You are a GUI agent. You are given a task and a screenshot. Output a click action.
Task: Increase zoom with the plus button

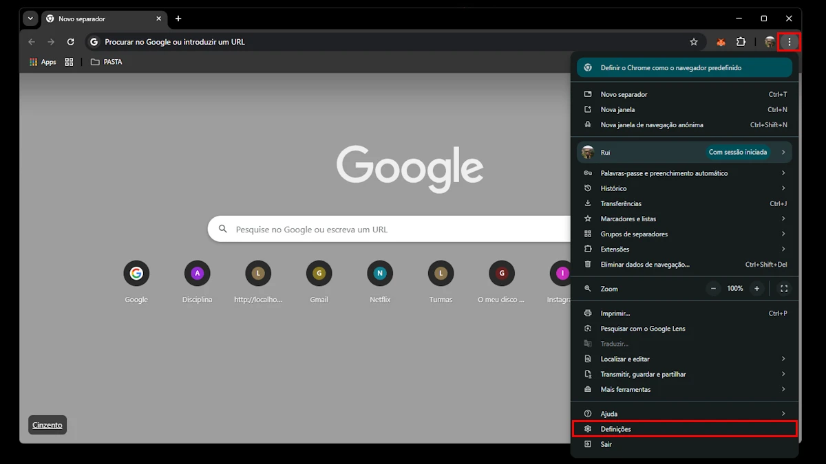coord(757,289)
